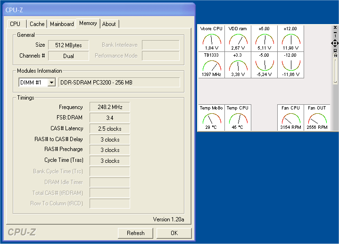Click the floppy save icon in monitor sidebar

[x=335, y=55]
